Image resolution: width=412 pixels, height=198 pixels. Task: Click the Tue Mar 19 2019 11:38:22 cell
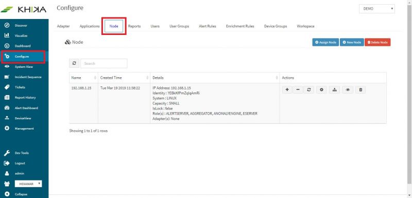(x=124, y=103)
